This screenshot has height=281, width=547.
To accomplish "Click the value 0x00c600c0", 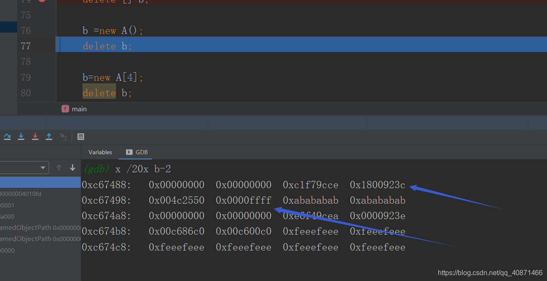I will [x=244, y=231].
